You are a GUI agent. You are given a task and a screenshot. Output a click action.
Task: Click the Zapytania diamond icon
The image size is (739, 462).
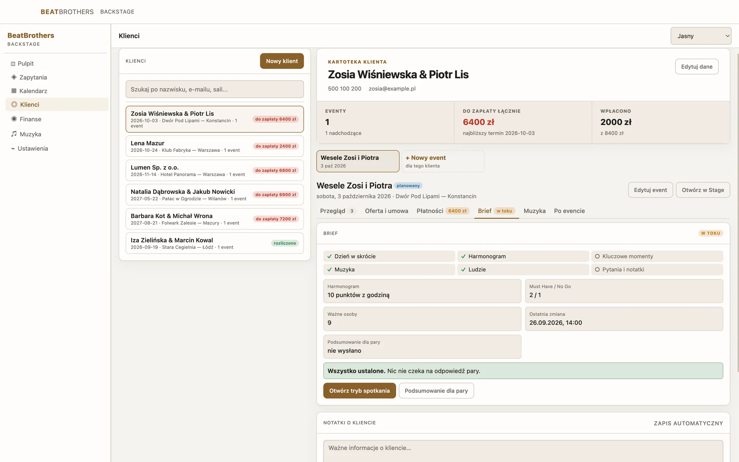coord(14,77)
